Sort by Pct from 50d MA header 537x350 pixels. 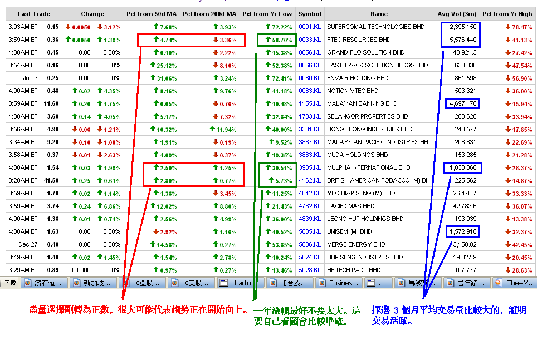pyautogui.click(x=152, y=14)
